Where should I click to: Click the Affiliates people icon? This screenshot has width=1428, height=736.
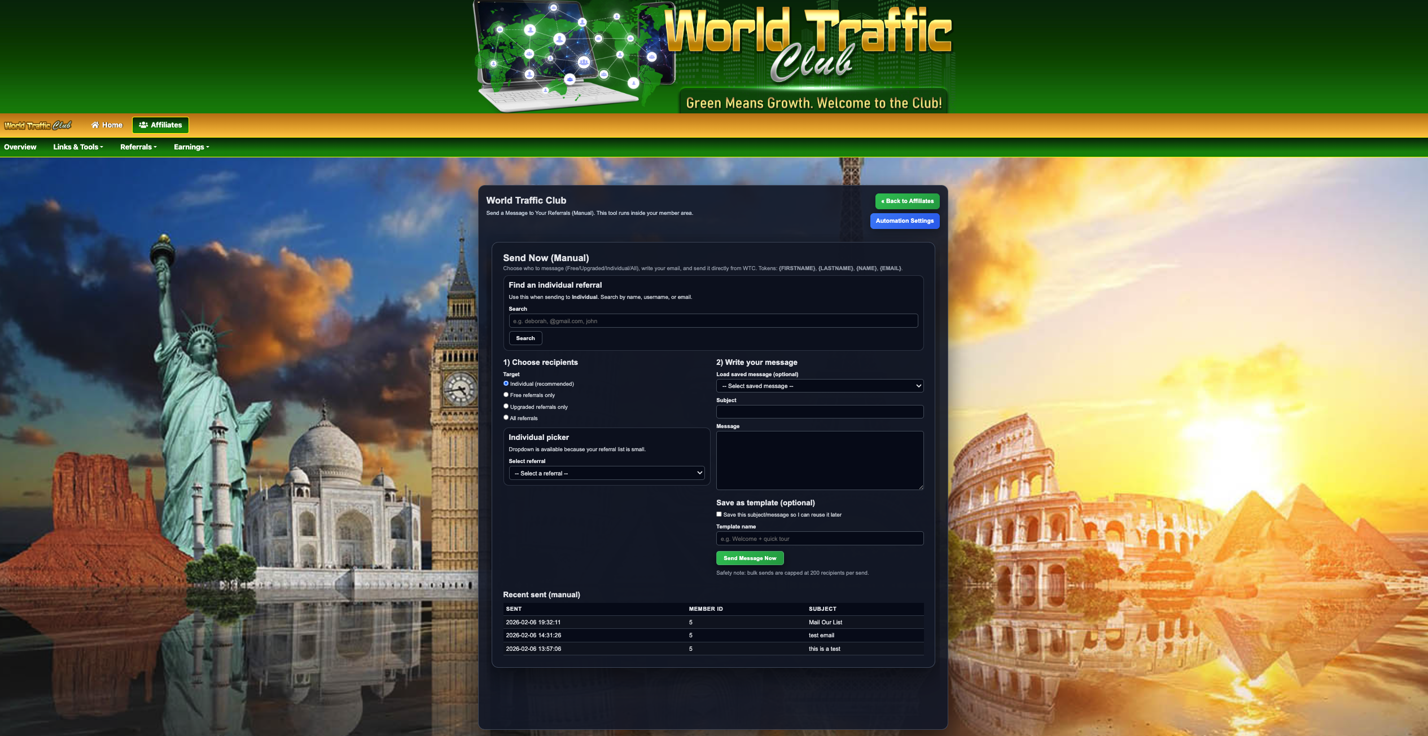[x=143, y=125]
